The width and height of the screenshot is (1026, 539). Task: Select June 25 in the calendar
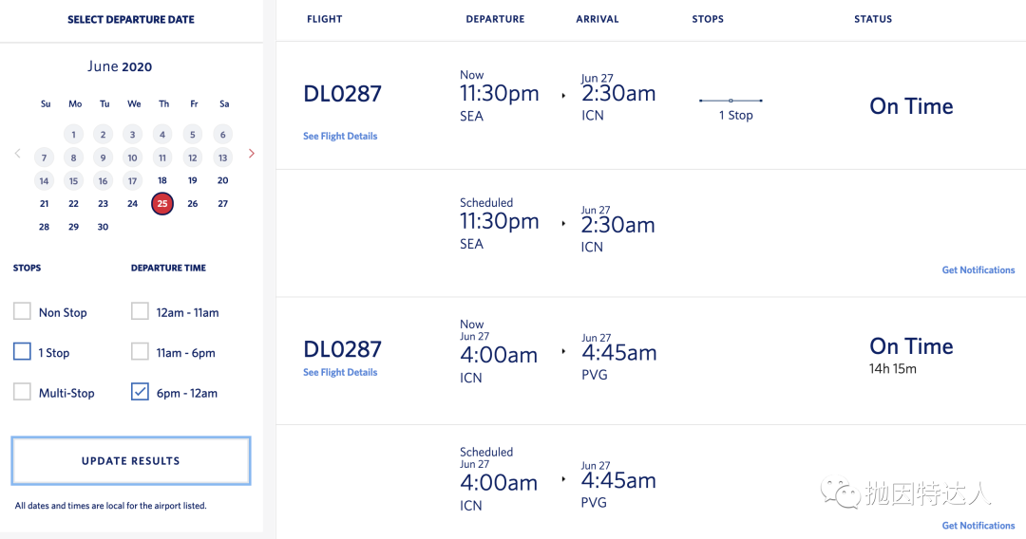tap(162, 203)
